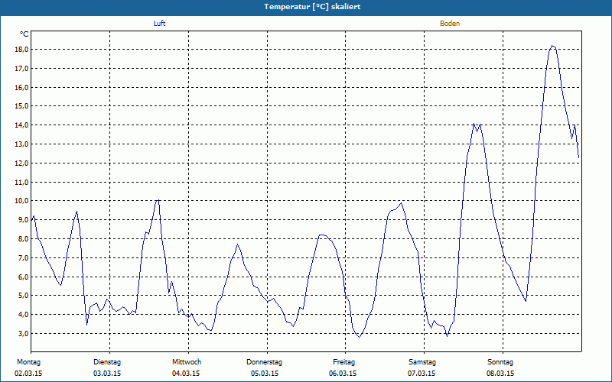Image resolution: width=612 pixels, height=382 pixels.
Task: Click the 17,0 y-axis value
Action: click(x=22, y=69)
